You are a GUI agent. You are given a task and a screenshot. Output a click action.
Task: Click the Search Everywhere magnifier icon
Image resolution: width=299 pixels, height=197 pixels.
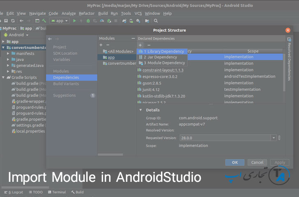pyautogui.click(x=156, y=21)
